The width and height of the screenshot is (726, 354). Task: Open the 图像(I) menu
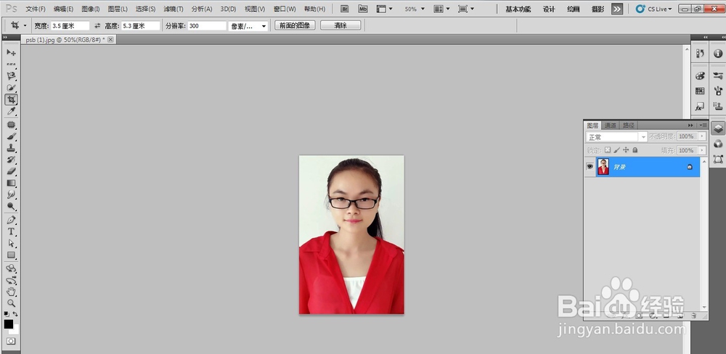click(91, 9)
